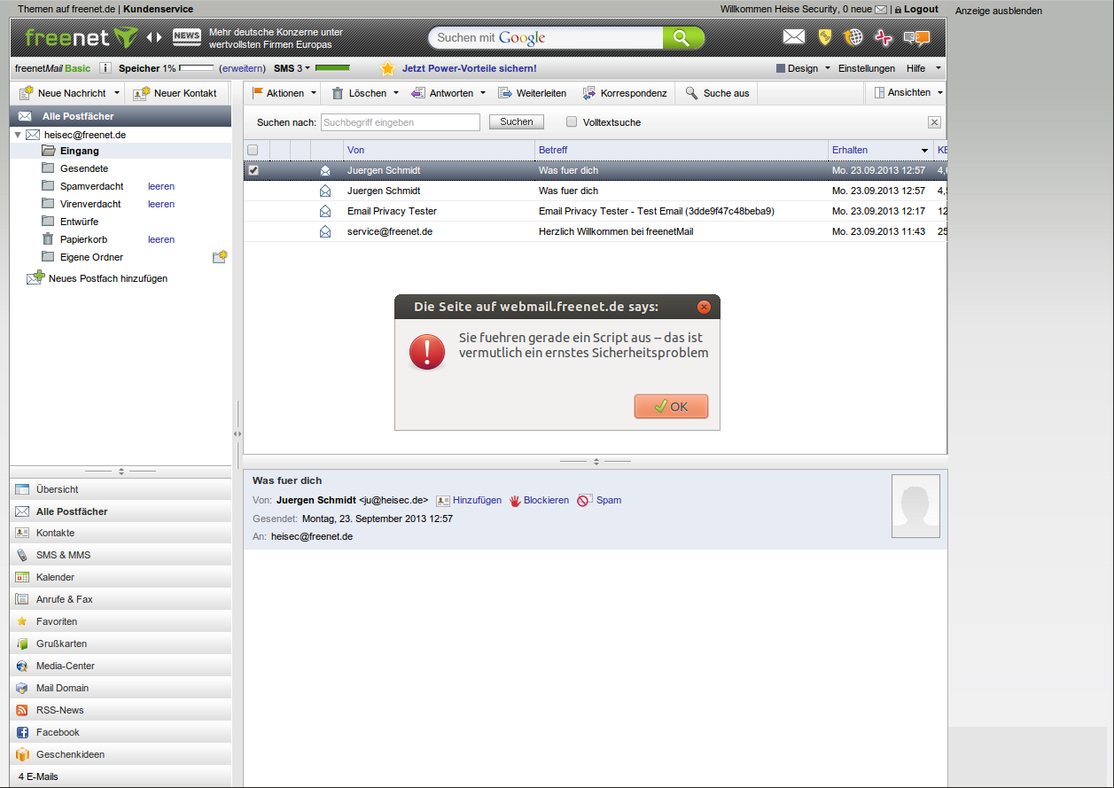Enable the Volltextsuche checkbox
This screenshot has width=1114, height=788.
pyautogui.click(x=572, y=122)
